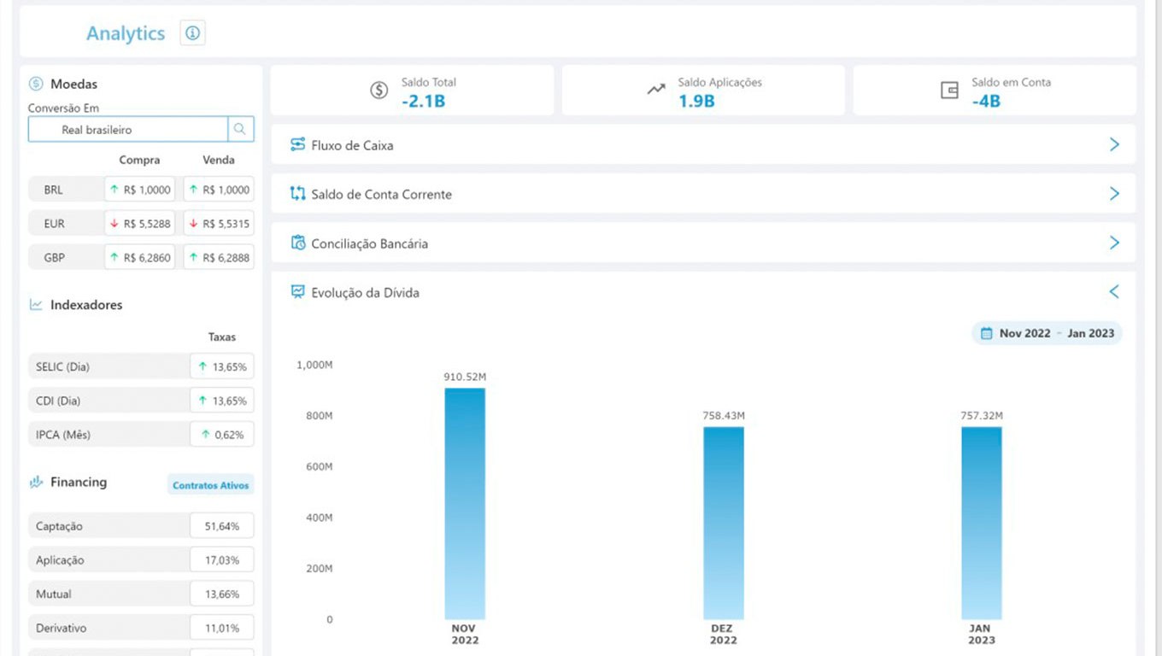Click the Saldo Total dollar icon
1162x656 pixels.
click(x=379, y=91)
